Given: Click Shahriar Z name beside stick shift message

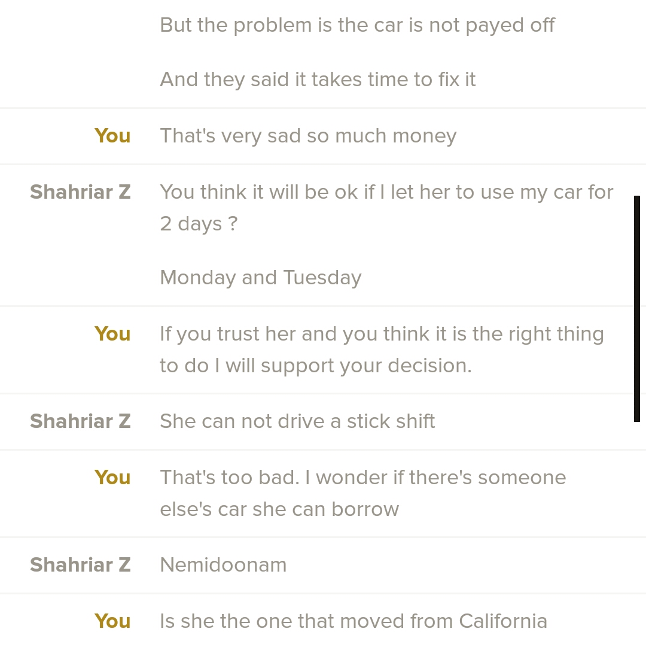Looking at the screenshot, I should point(80,421).
